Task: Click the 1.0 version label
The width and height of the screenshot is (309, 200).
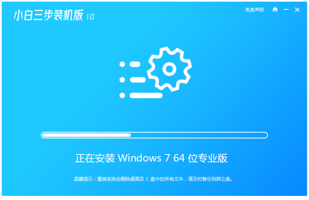Action: [x=90, y=17]
